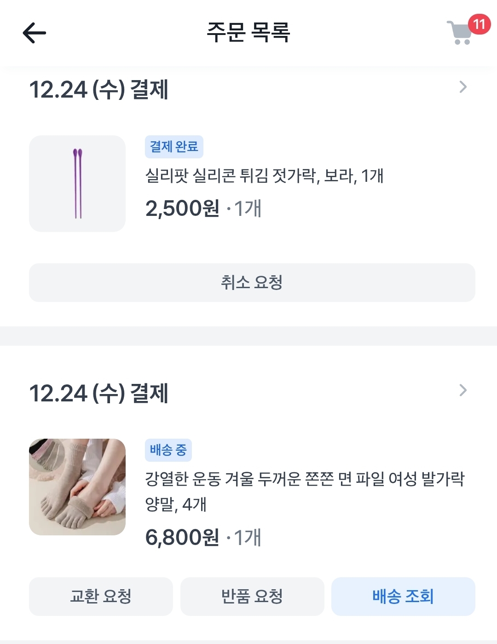497x644 pixels.
Task: Tap the 주문 목록 page title
Action: pos(248,33)
